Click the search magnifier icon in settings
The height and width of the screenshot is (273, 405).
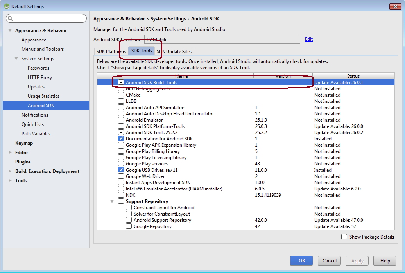coord(11,19)
